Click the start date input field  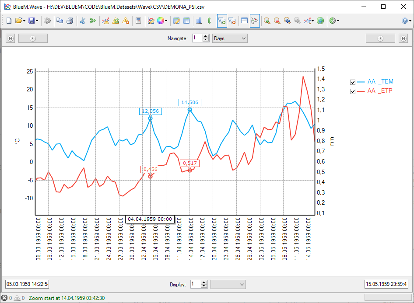(x=27, y=284)
